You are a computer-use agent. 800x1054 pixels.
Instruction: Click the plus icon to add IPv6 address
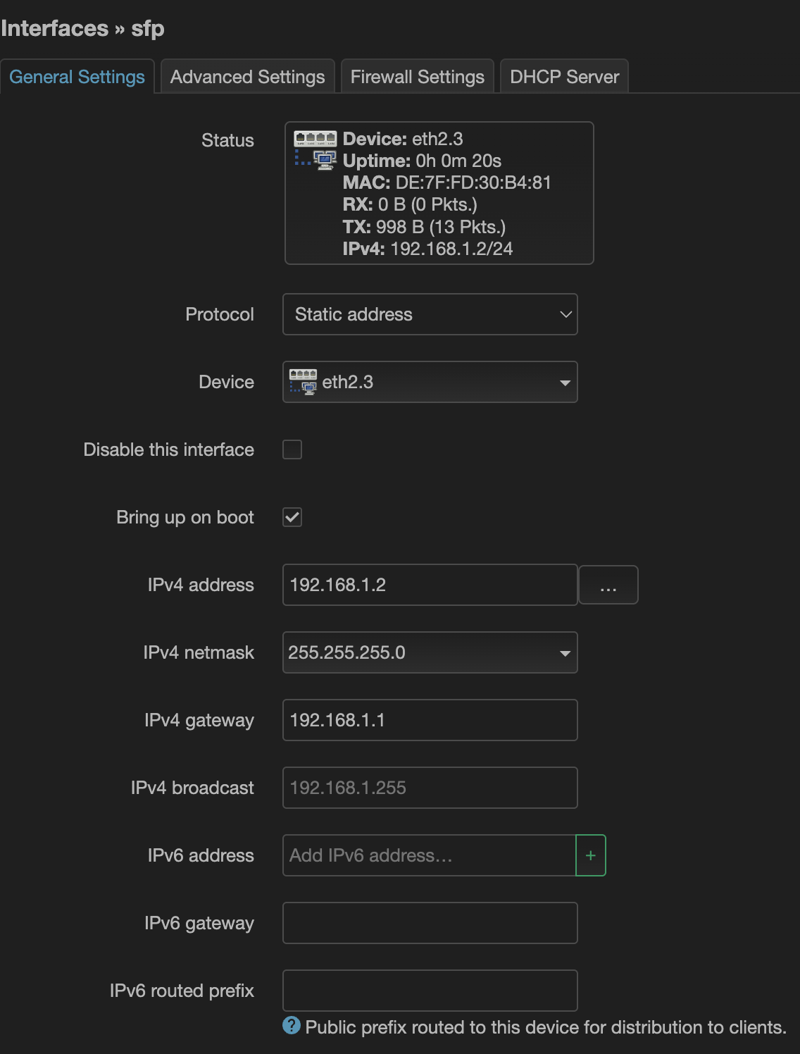coord(590,855)
